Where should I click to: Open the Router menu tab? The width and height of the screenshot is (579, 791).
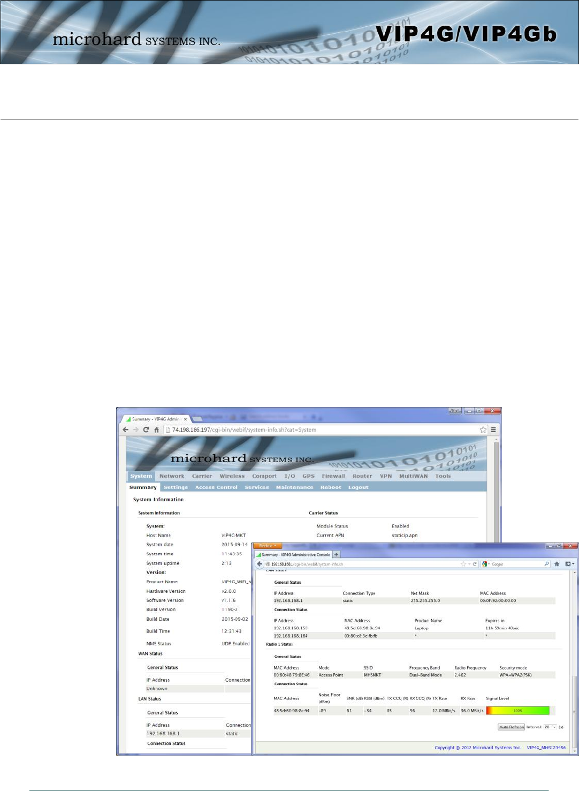click(x=362, y=476)
